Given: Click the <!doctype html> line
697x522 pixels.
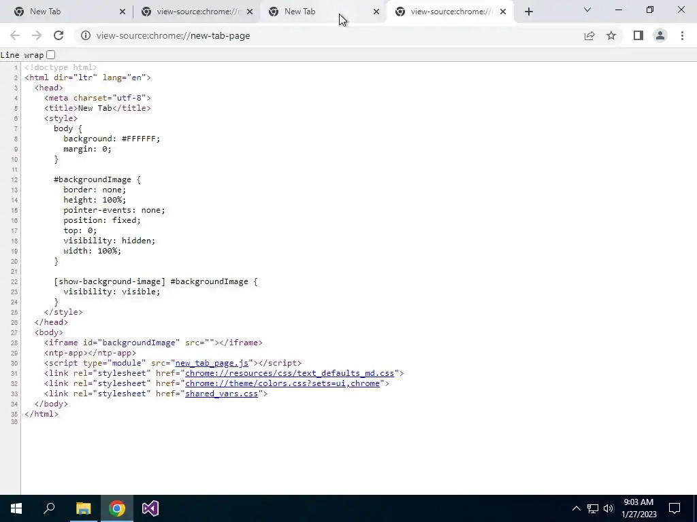Looking at the screenshot, I should point(61,67).
